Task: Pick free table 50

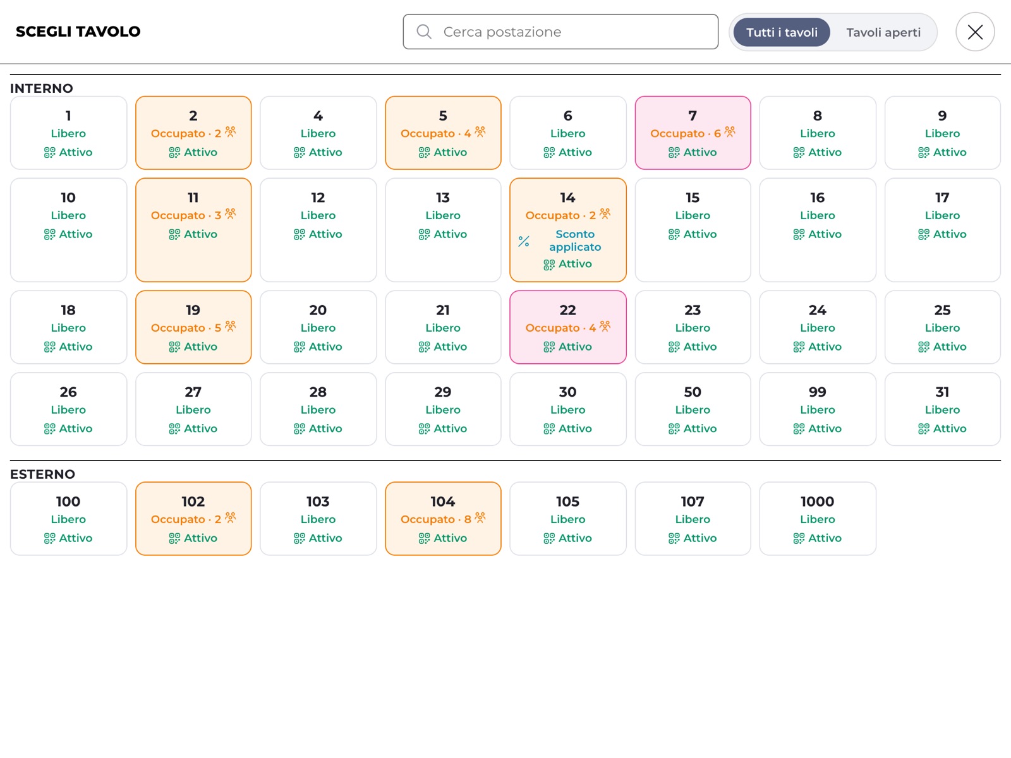Action: [693, 409]
